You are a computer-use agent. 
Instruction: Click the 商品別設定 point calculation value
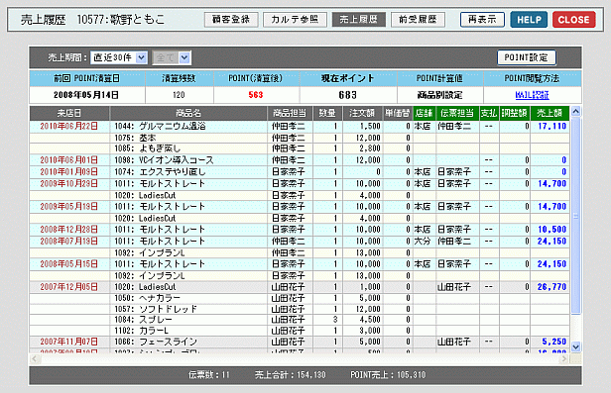click(x=439, y=95)
